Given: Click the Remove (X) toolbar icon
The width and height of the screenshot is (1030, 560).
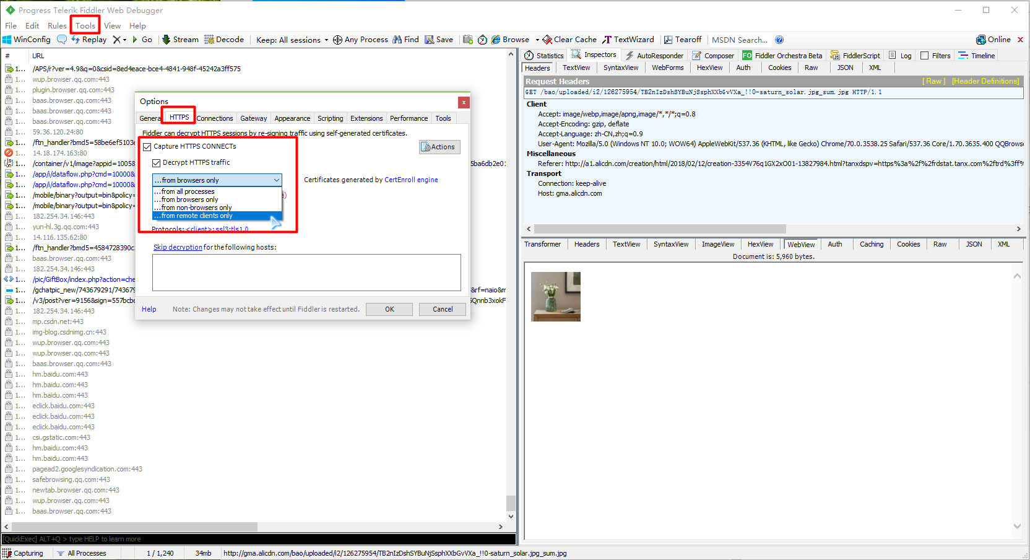Looking at the screenshot, I should coord(116,40).
